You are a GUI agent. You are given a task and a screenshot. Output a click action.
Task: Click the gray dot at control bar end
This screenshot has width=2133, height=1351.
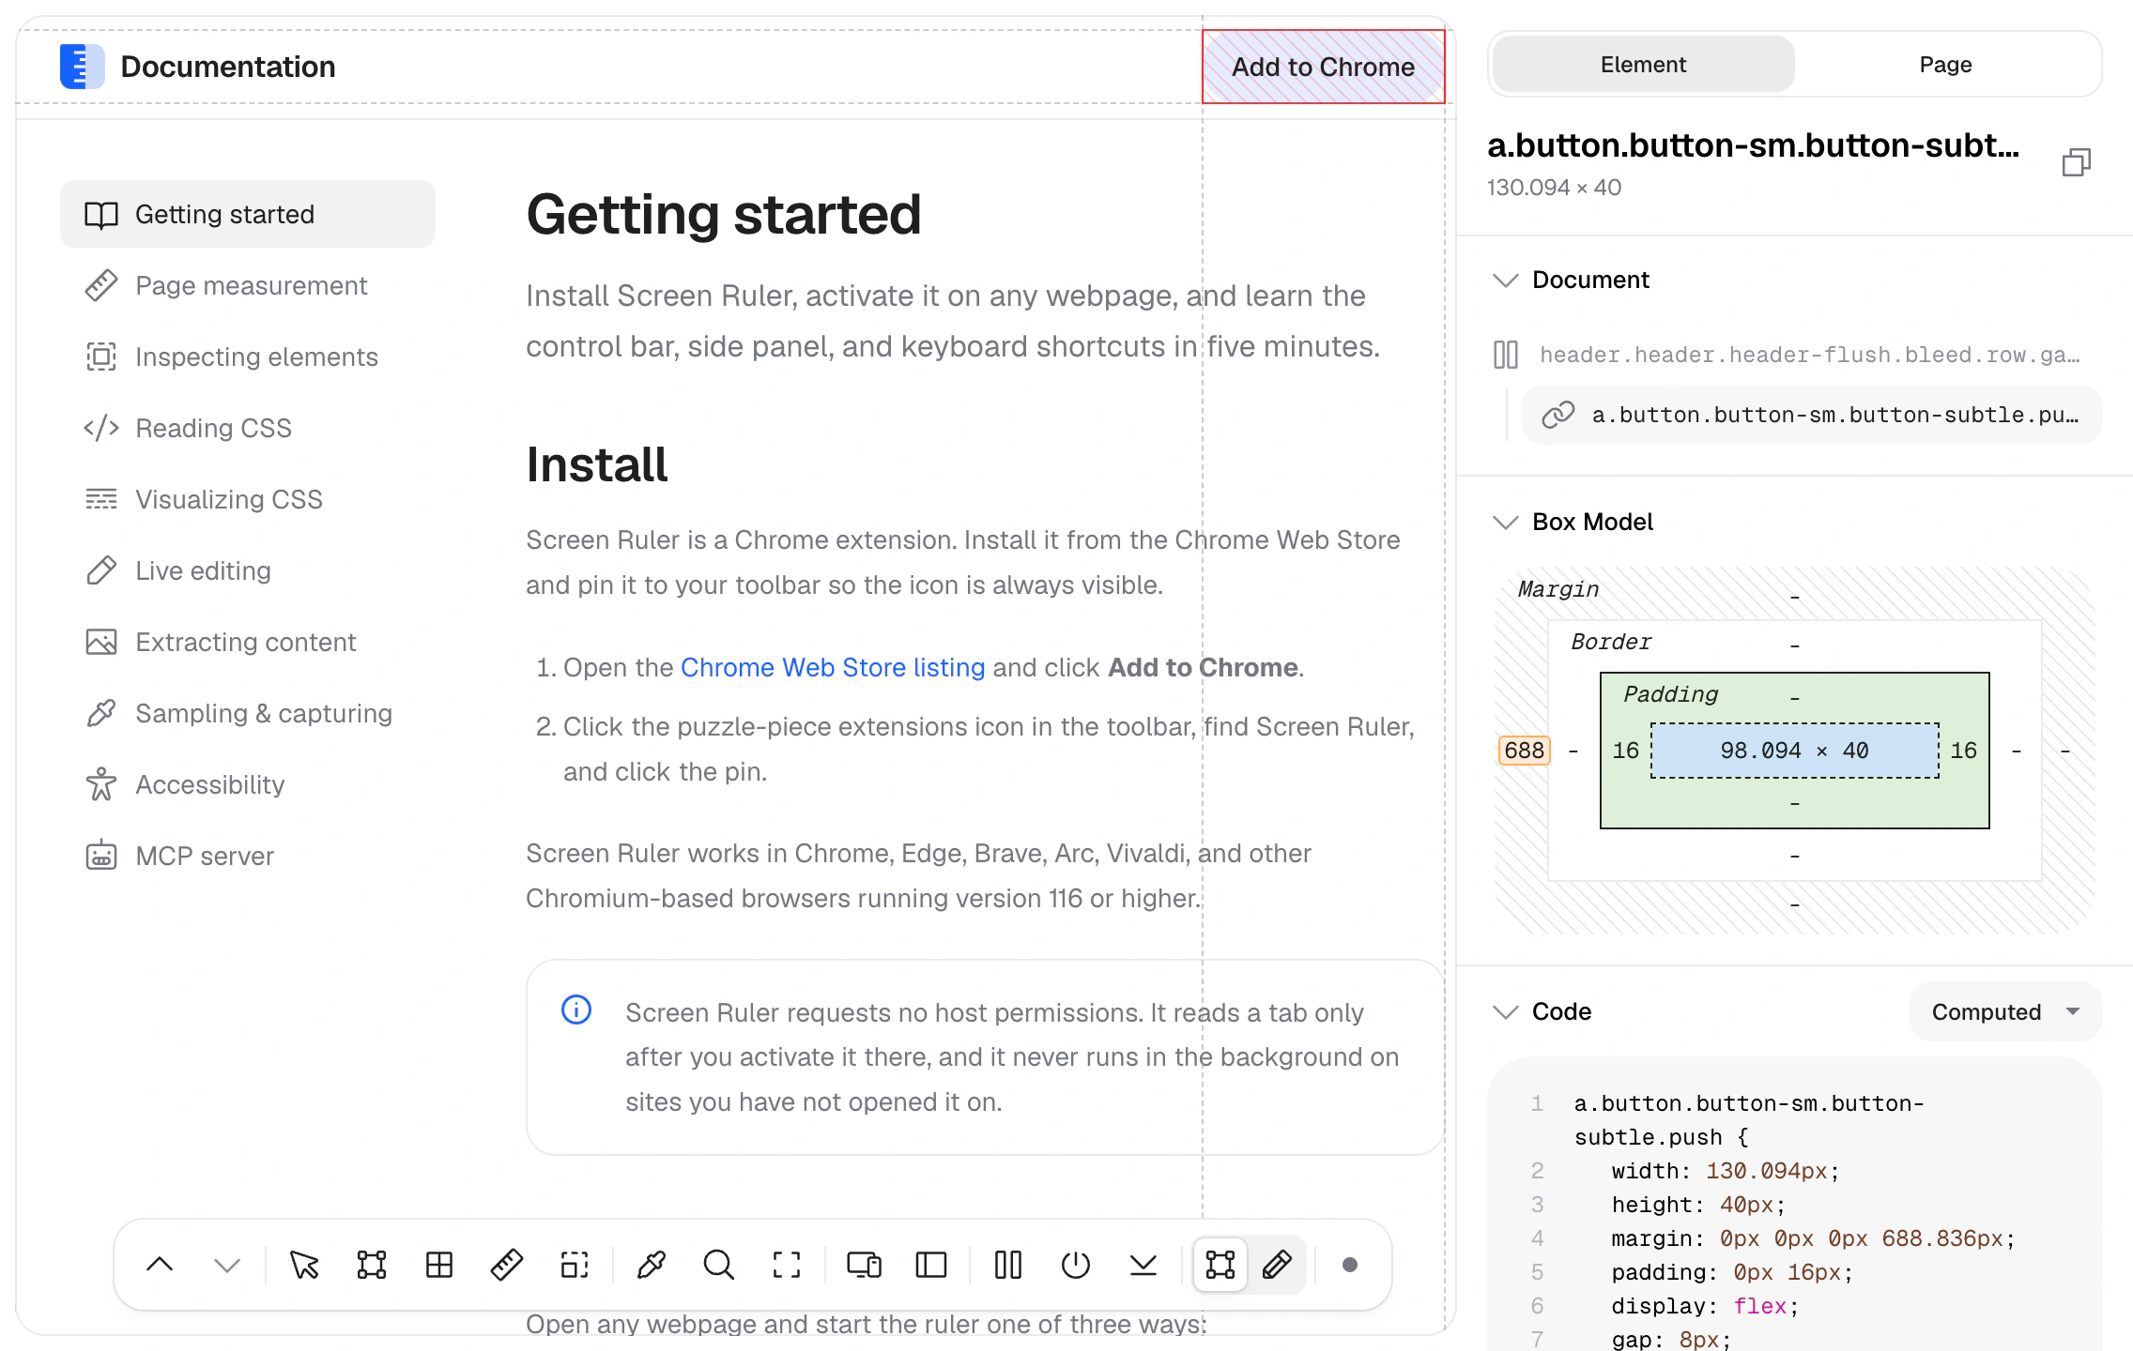[1350, 1265]
